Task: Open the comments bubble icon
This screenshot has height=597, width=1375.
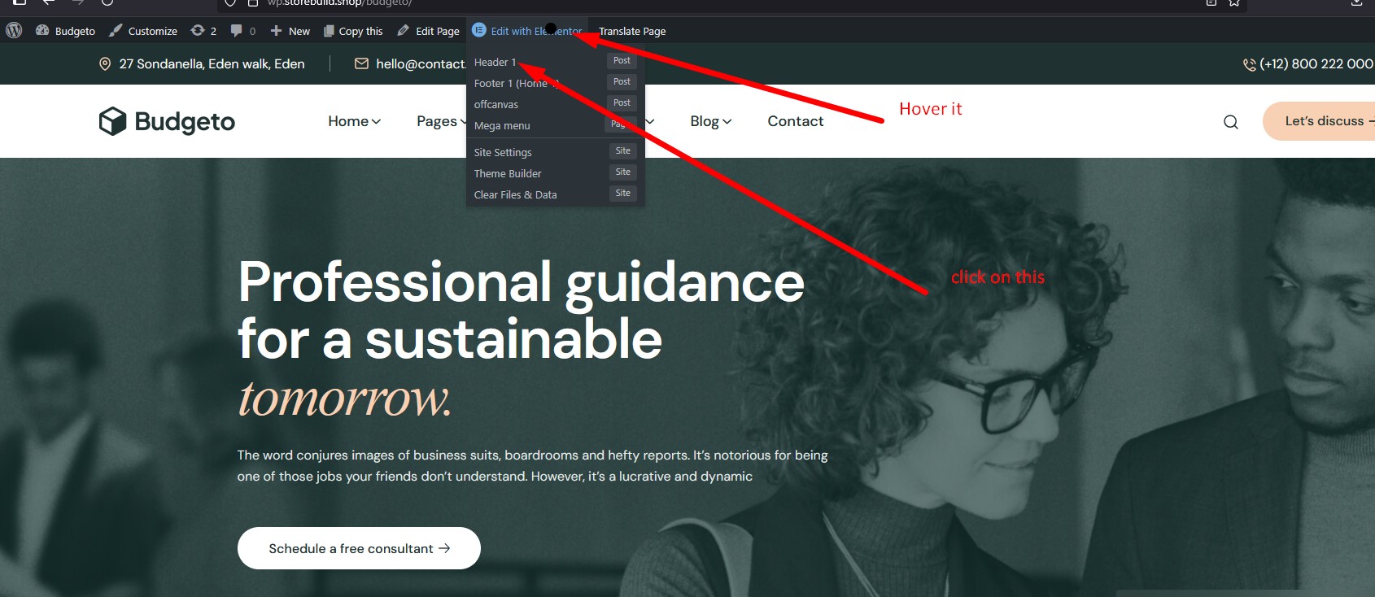Action: (237, 31)
